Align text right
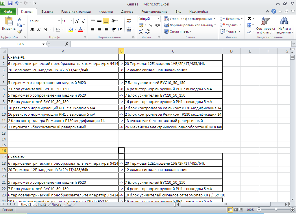Screen dimensions: 296x214 tap(106, 29)
